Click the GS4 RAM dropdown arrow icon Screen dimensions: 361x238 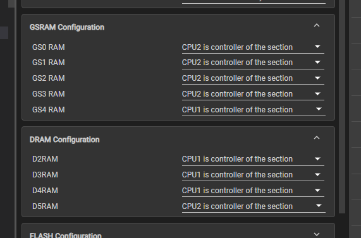[x=319, y=109]
